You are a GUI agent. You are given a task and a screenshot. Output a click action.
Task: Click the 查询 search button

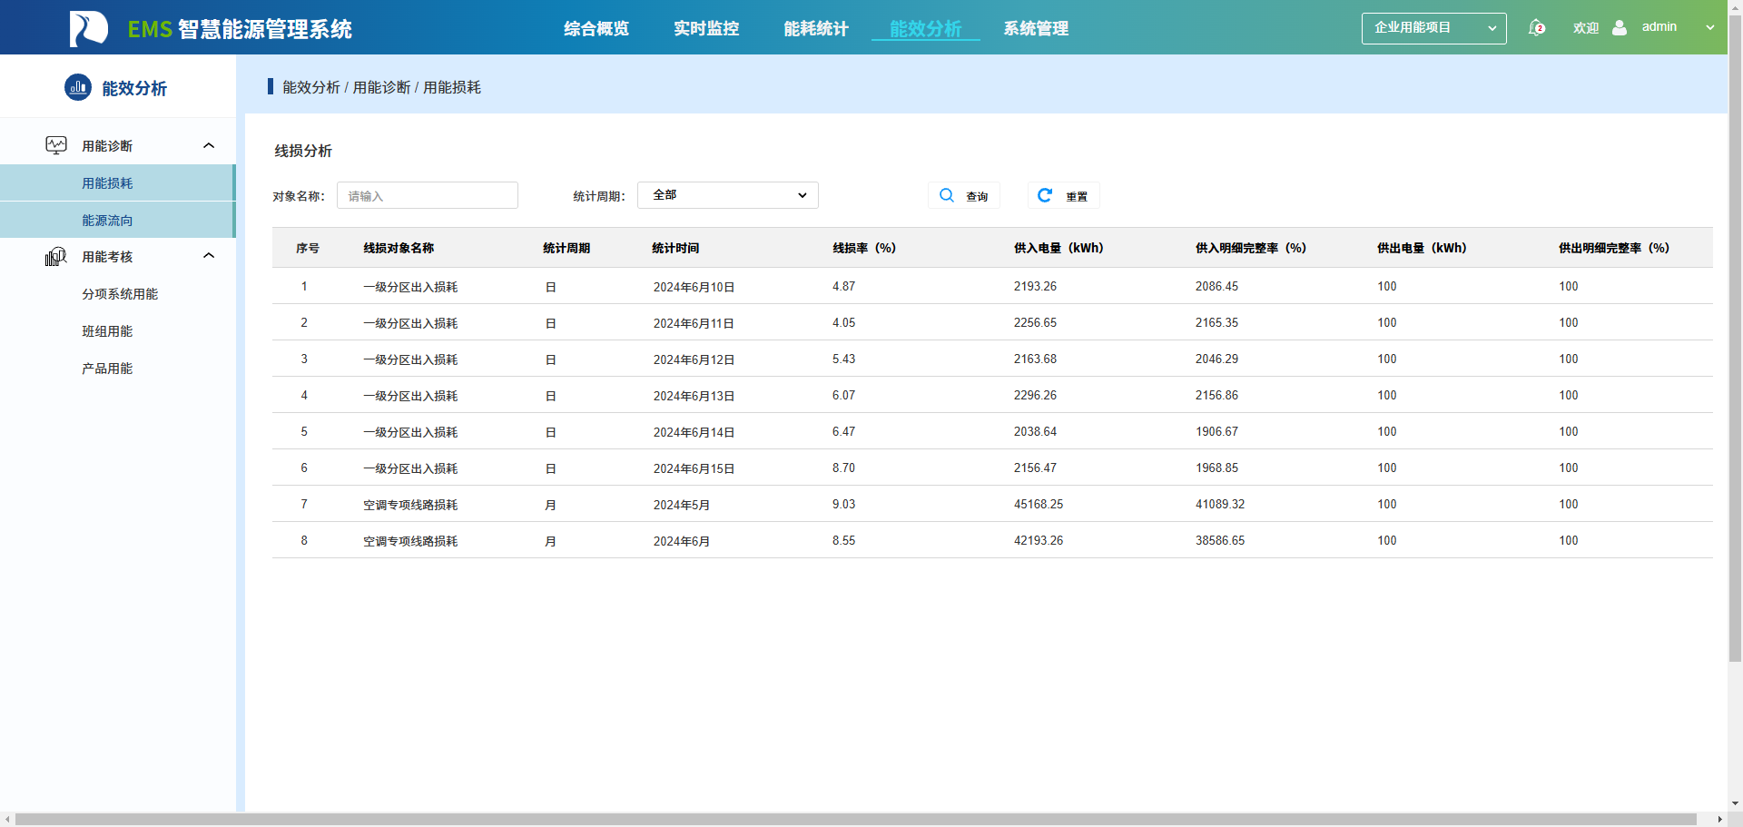[964, 195]
